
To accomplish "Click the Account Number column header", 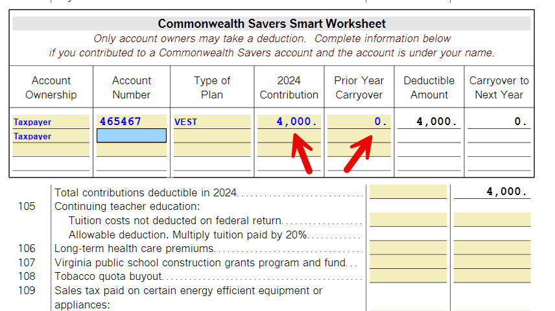I will pos(132,87).
